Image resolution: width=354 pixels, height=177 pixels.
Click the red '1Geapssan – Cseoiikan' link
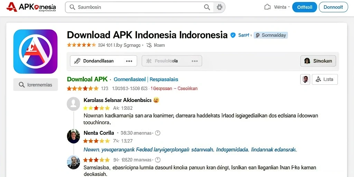174,88
